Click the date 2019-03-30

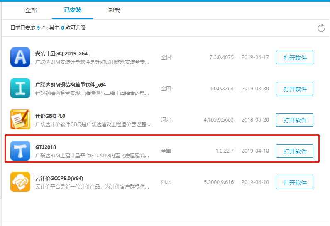coord(255,89)
